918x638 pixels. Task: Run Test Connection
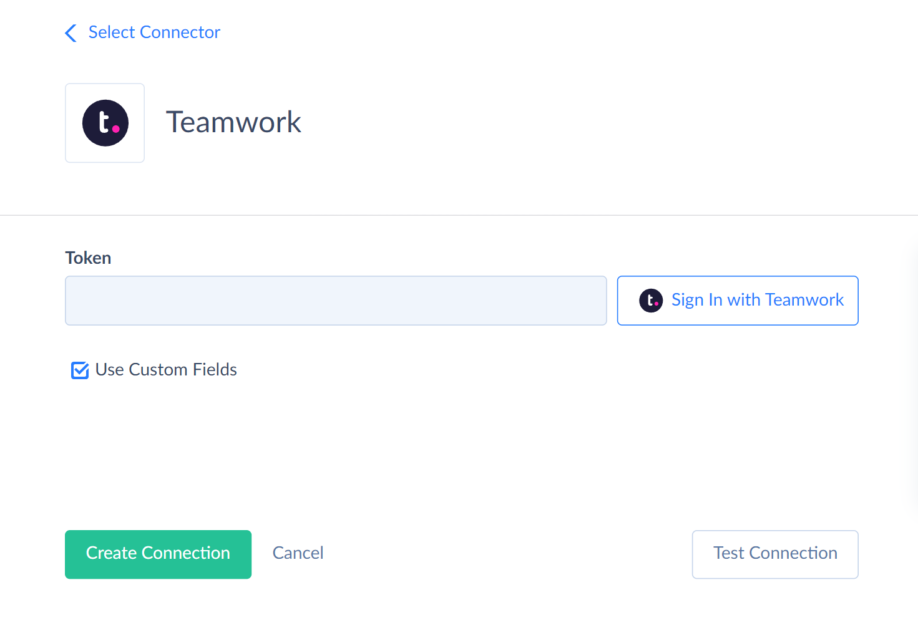coord(775,554)
